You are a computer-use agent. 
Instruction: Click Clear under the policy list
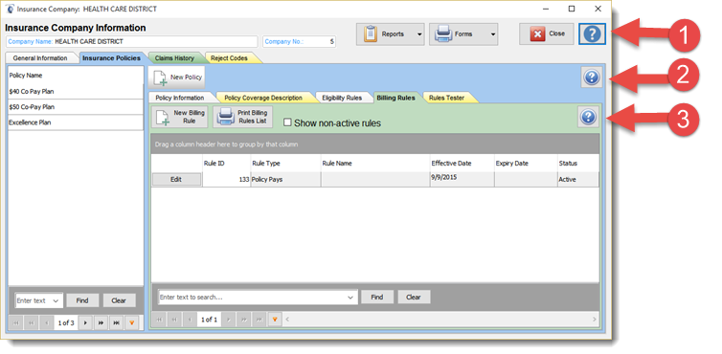[x=119, y=300]
